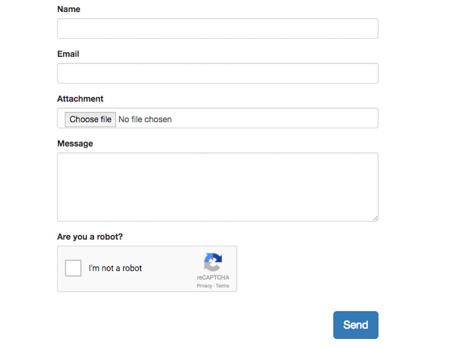Submit the form with the Send button

(355, 325)
